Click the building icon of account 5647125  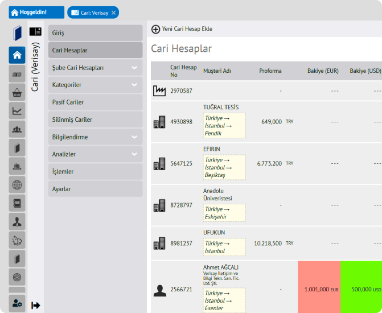tap(159, 163)
